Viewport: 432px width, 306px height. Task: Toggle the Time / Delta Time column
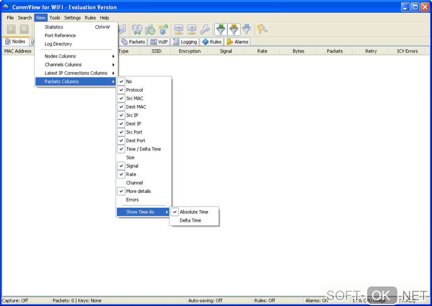(144, 149)
